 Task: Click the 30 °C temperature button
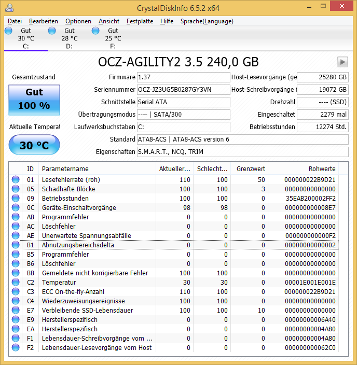pyautogui.click(x=34, y=145)
